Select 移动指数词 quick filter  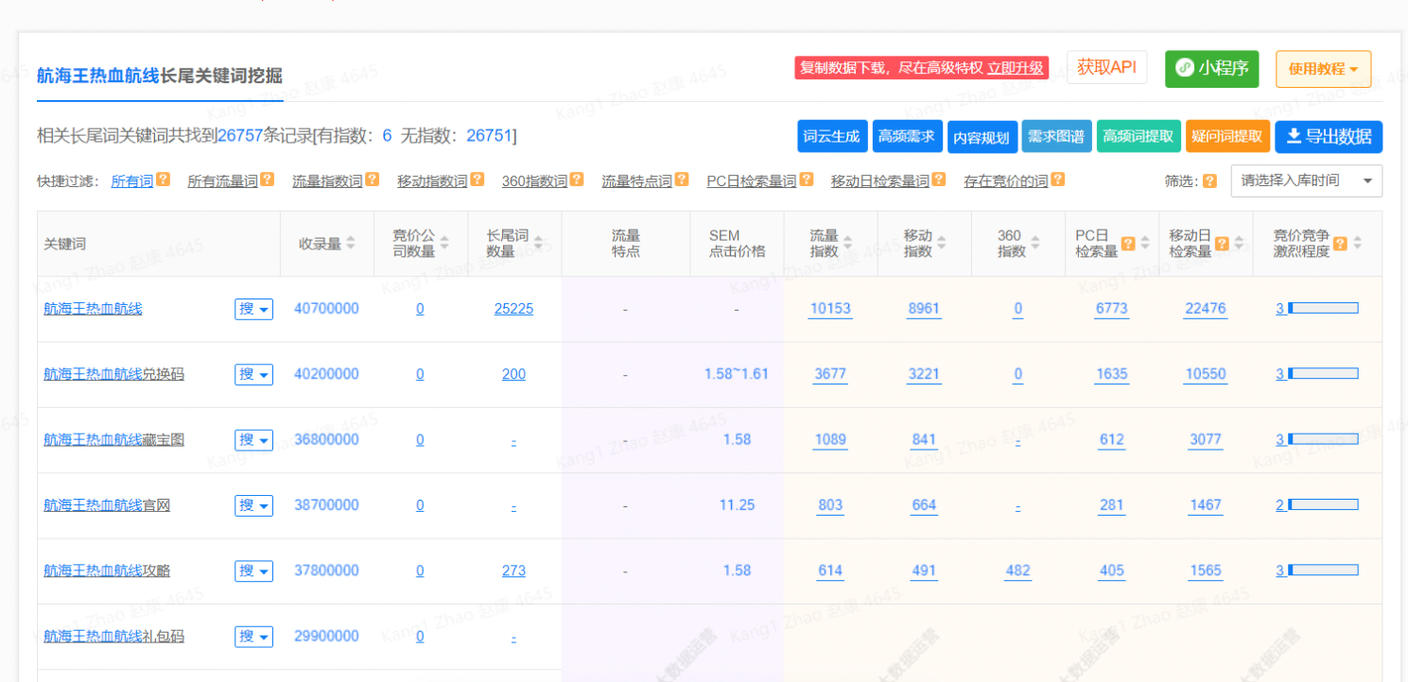432,180
